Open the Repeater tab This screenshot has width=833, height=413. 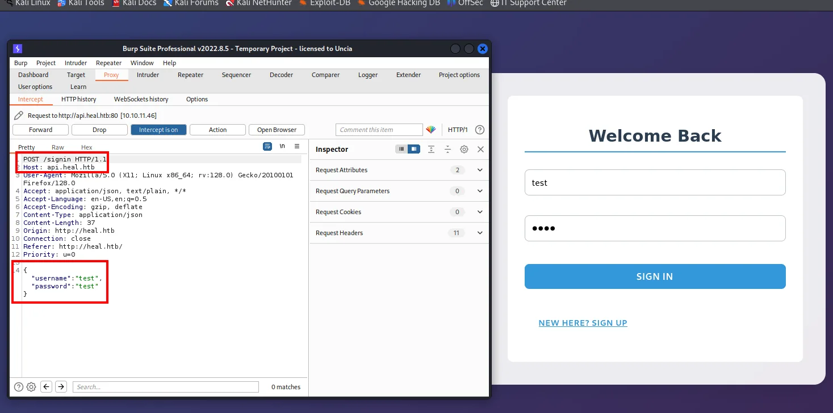(x=190, y=75)
